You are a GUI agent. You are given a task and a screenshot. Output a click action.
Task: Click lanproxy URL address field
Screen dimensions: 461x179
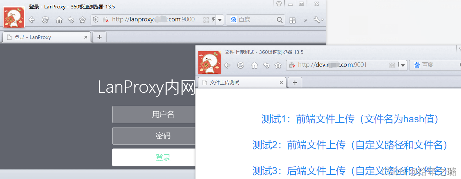(x=153, y=19)
